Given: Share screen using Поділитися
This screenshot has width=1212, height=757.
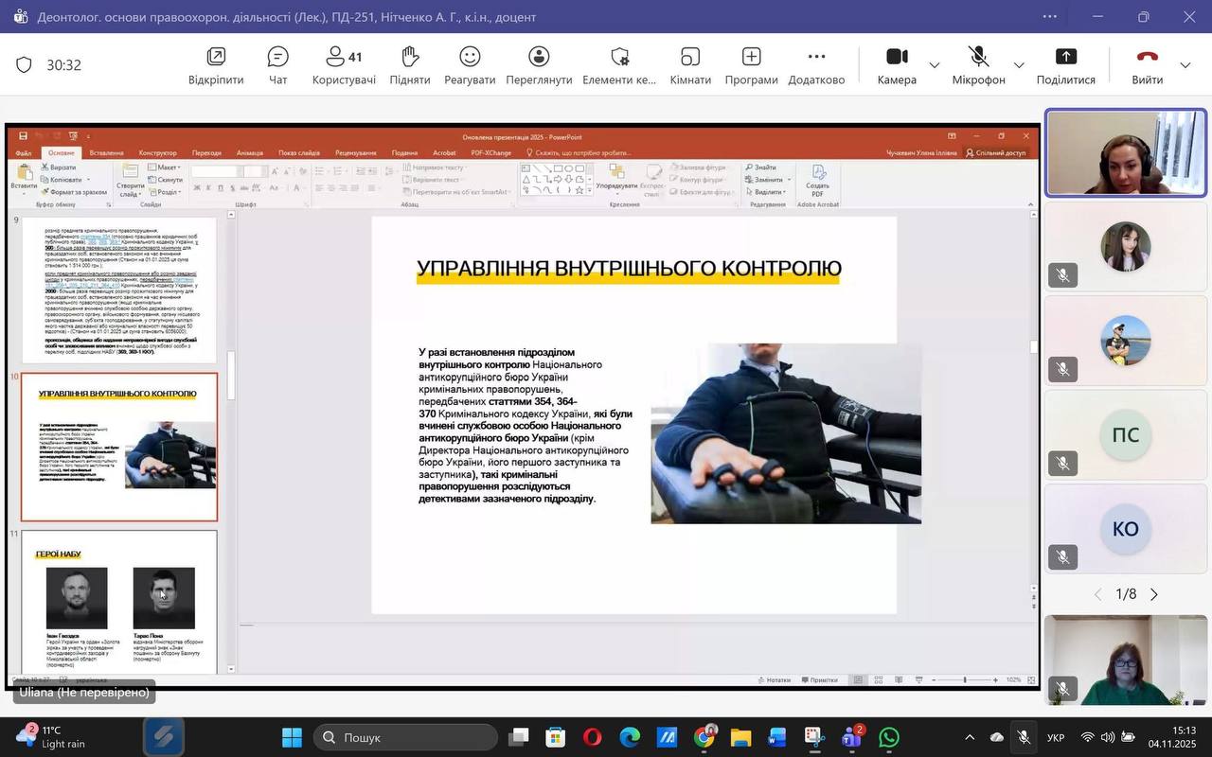Looking at the screenshot, I should pos(1065,65).
